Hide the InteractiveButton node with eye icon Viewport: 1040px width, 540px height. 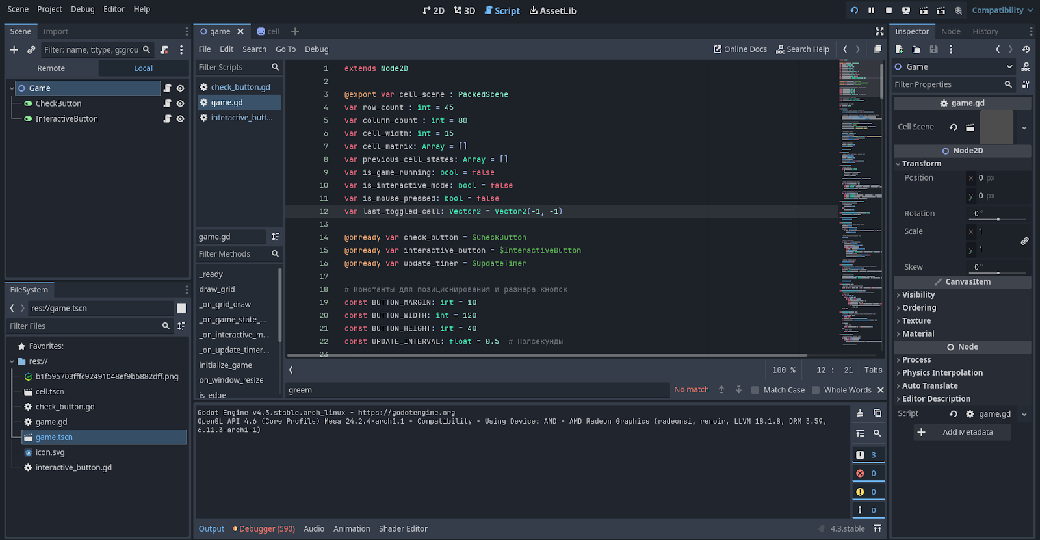click(x=181, y=119)
